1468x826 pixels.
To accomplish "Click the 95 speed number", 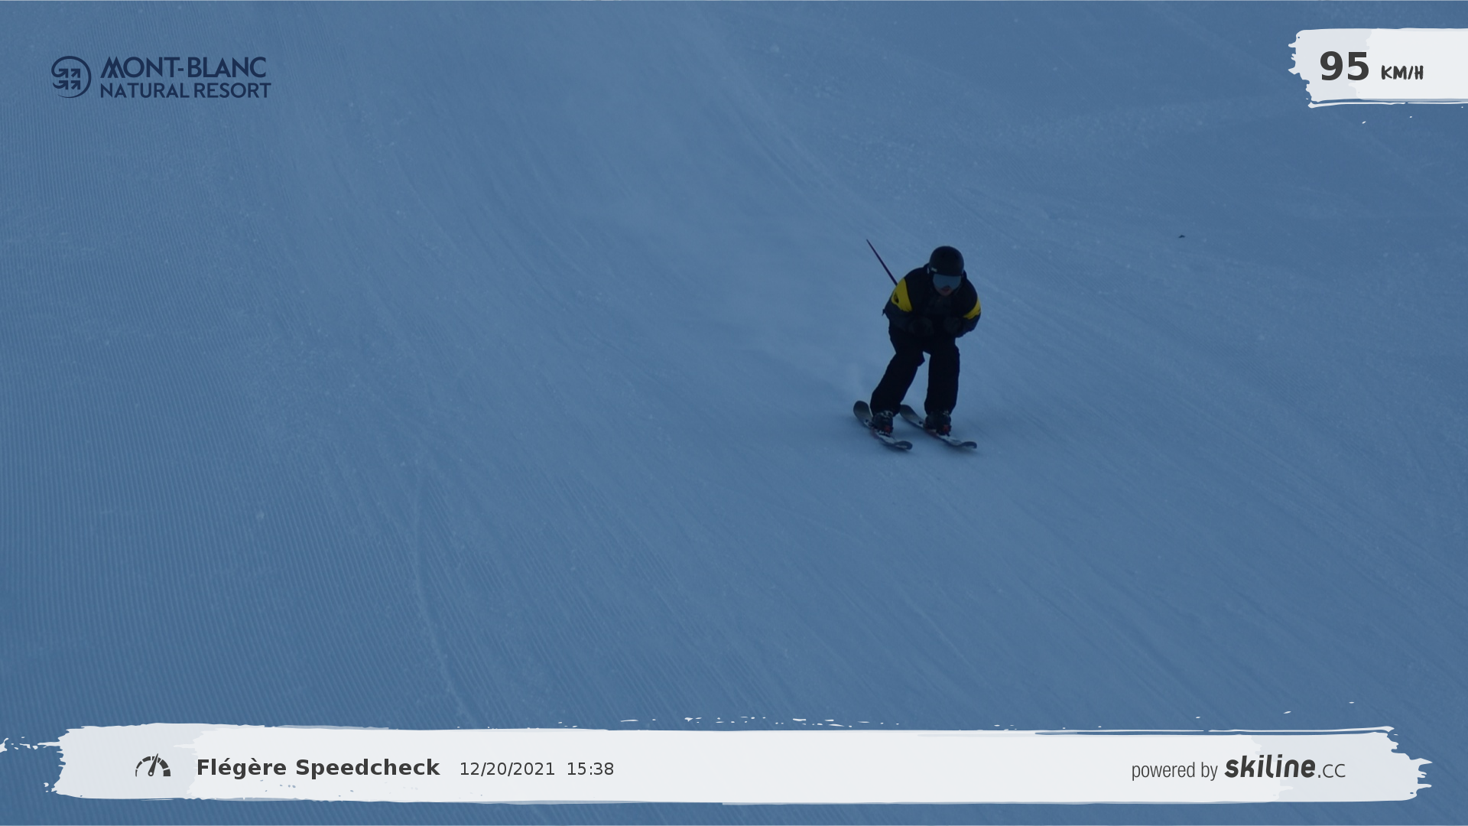I will [1343, 67].
